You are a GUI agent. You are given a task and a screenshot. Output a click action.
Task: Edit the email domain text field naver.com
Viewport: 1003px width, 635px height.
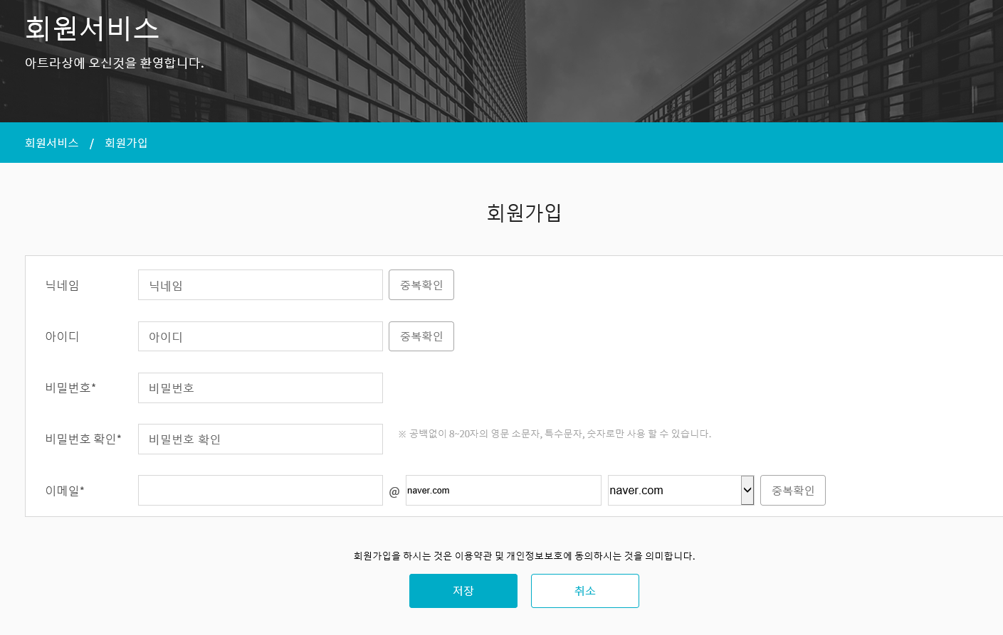point(503,490)
